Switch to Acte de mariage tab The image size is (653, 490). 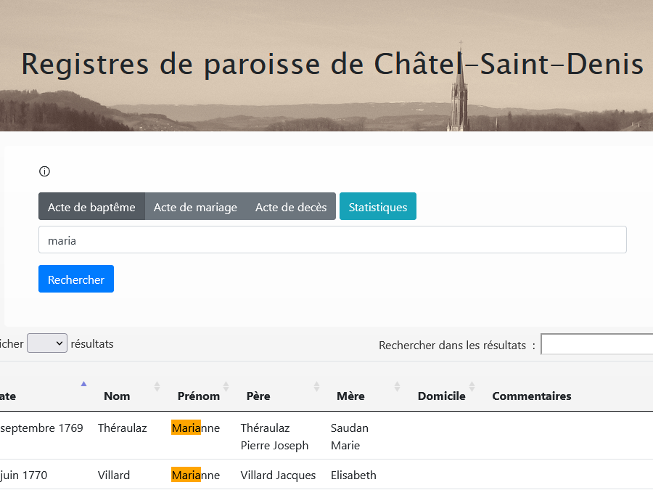(x=195, y=207)
